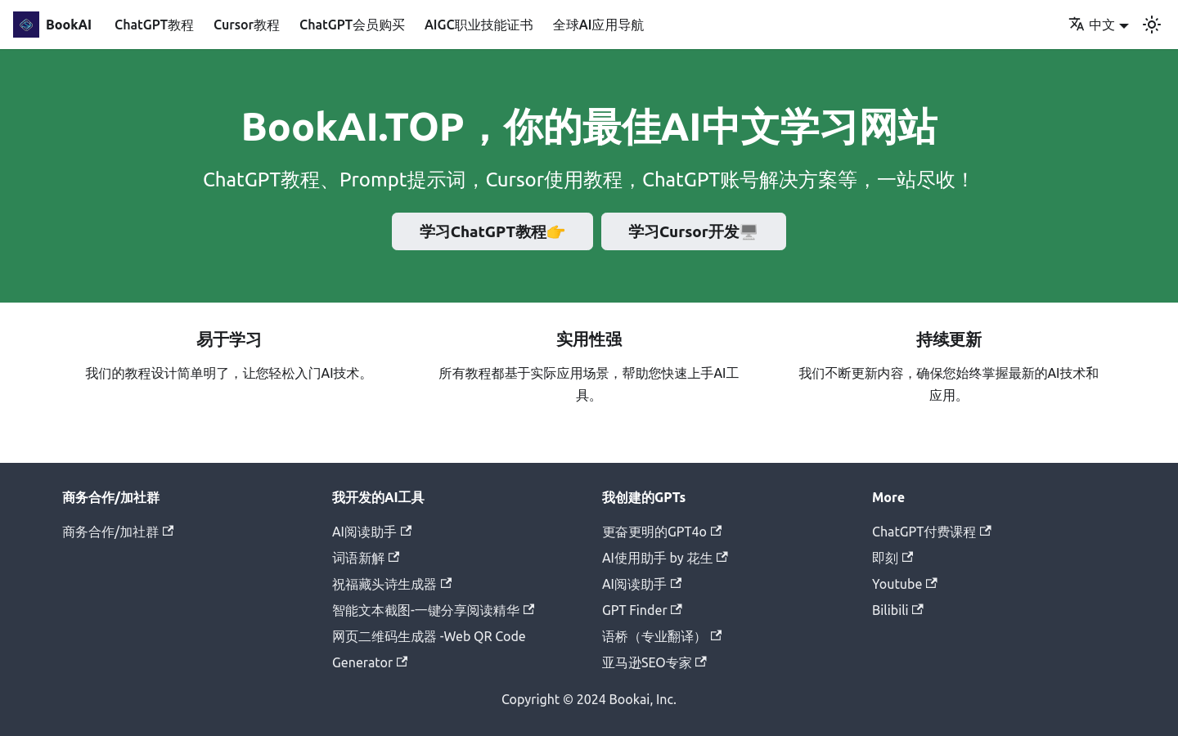1178x736 pixels.
Task: Open the 亚马逊SEO专家 link
Action: tap(654, 662)
